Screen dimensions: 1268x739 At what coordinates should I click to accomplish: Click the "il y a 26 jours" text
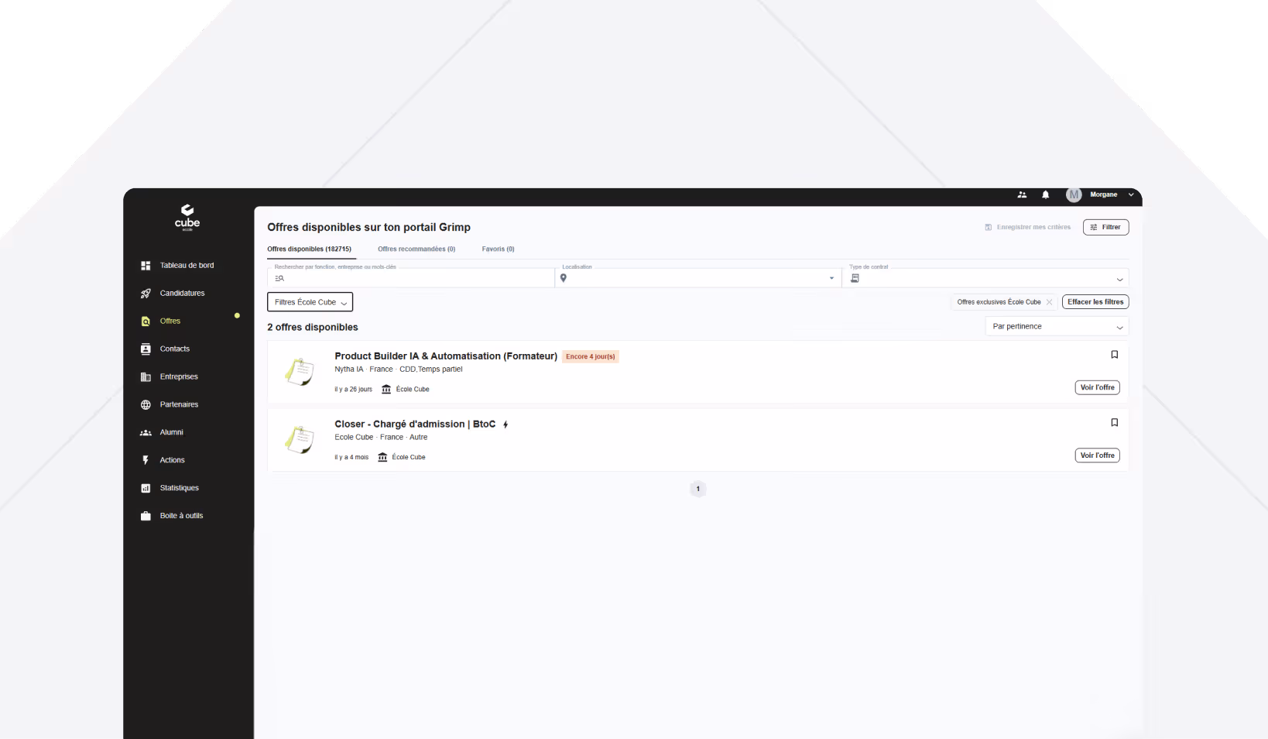point(353,390)
